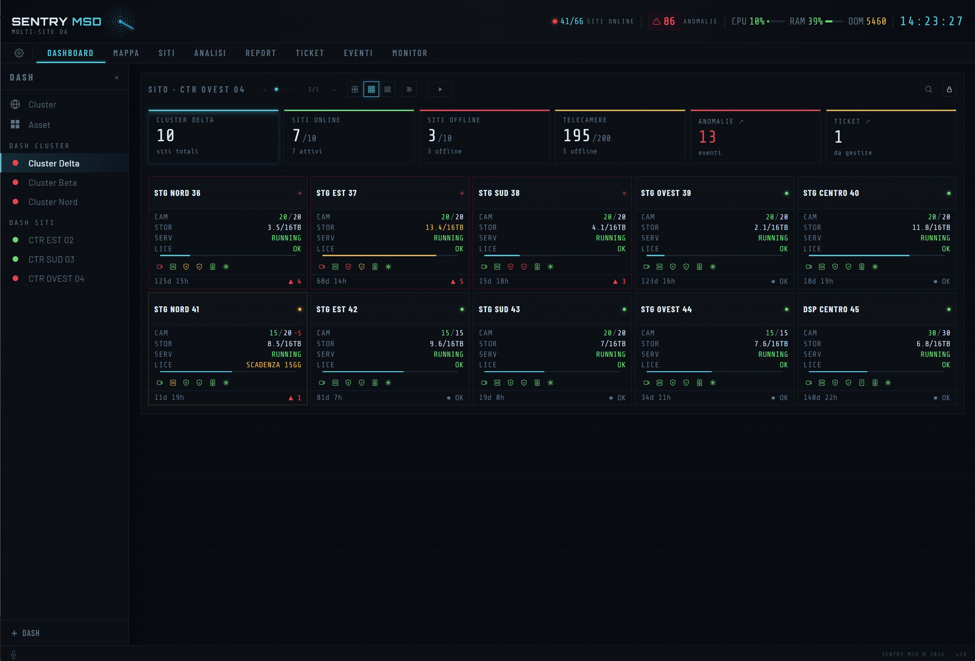Viewport: 975px width, 661px height.
Task: Switch to the REPORT tab
Action: 260,53
